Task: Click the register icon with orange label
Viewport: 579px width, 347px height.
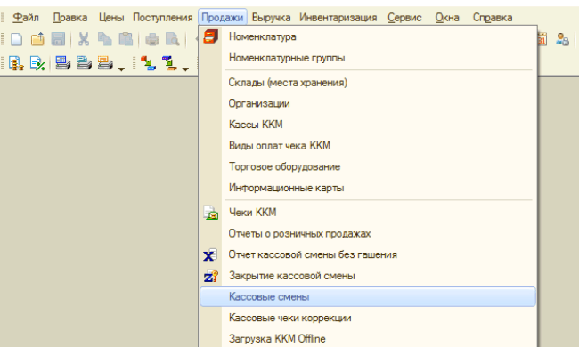Action: [x=105, y=63]
